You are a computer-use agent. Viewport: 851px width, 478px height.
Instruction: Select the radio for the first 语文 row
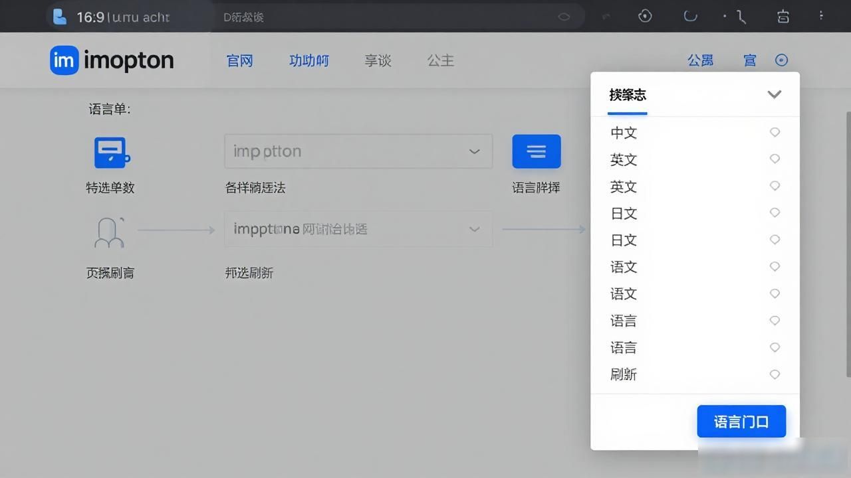[775, 266]
